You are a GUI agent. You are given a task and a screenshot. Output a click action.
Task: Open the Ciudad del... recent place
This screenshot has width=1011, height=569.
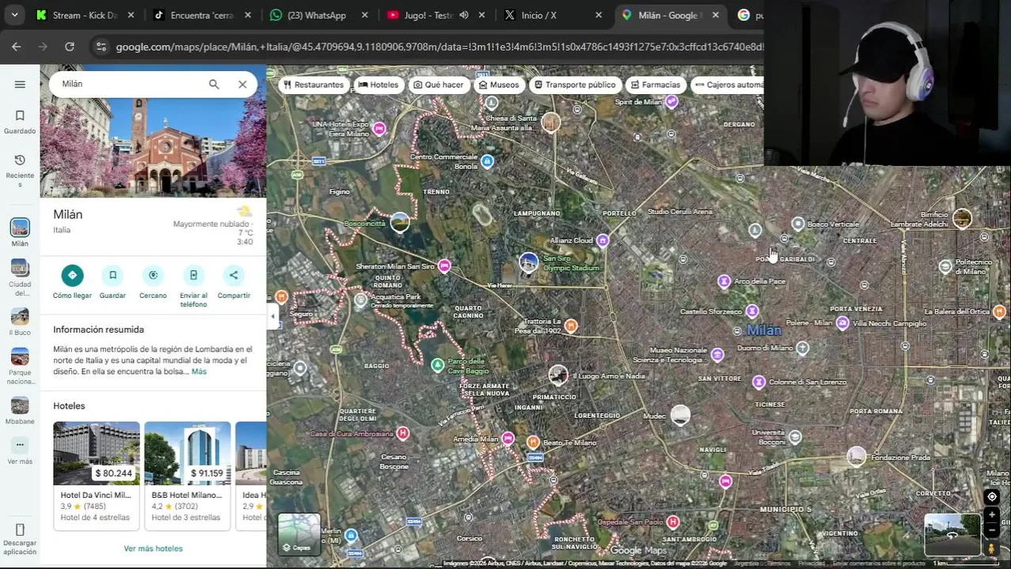tap(20, 269)
